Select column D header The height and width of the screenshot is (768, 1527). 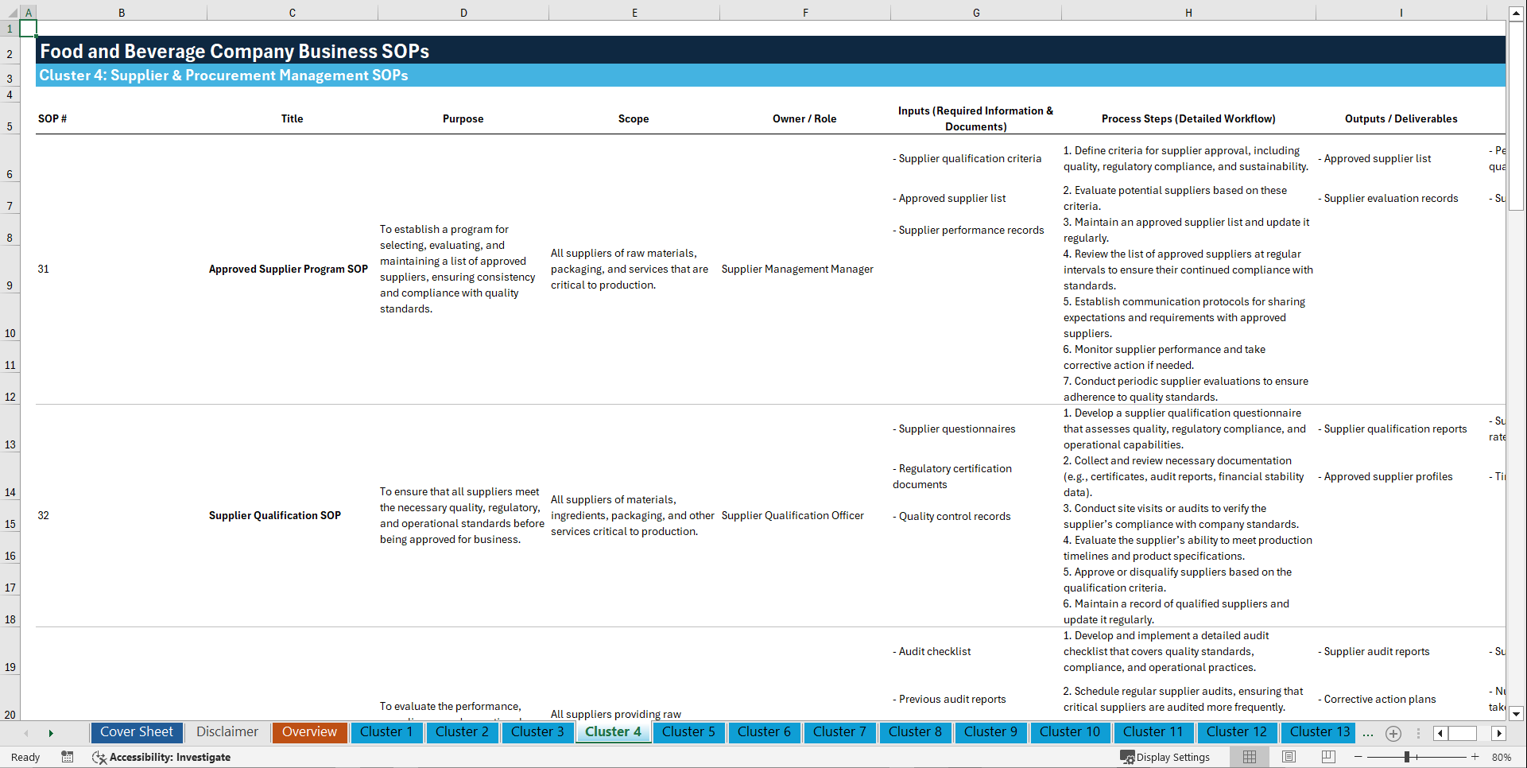click(463, 12)
